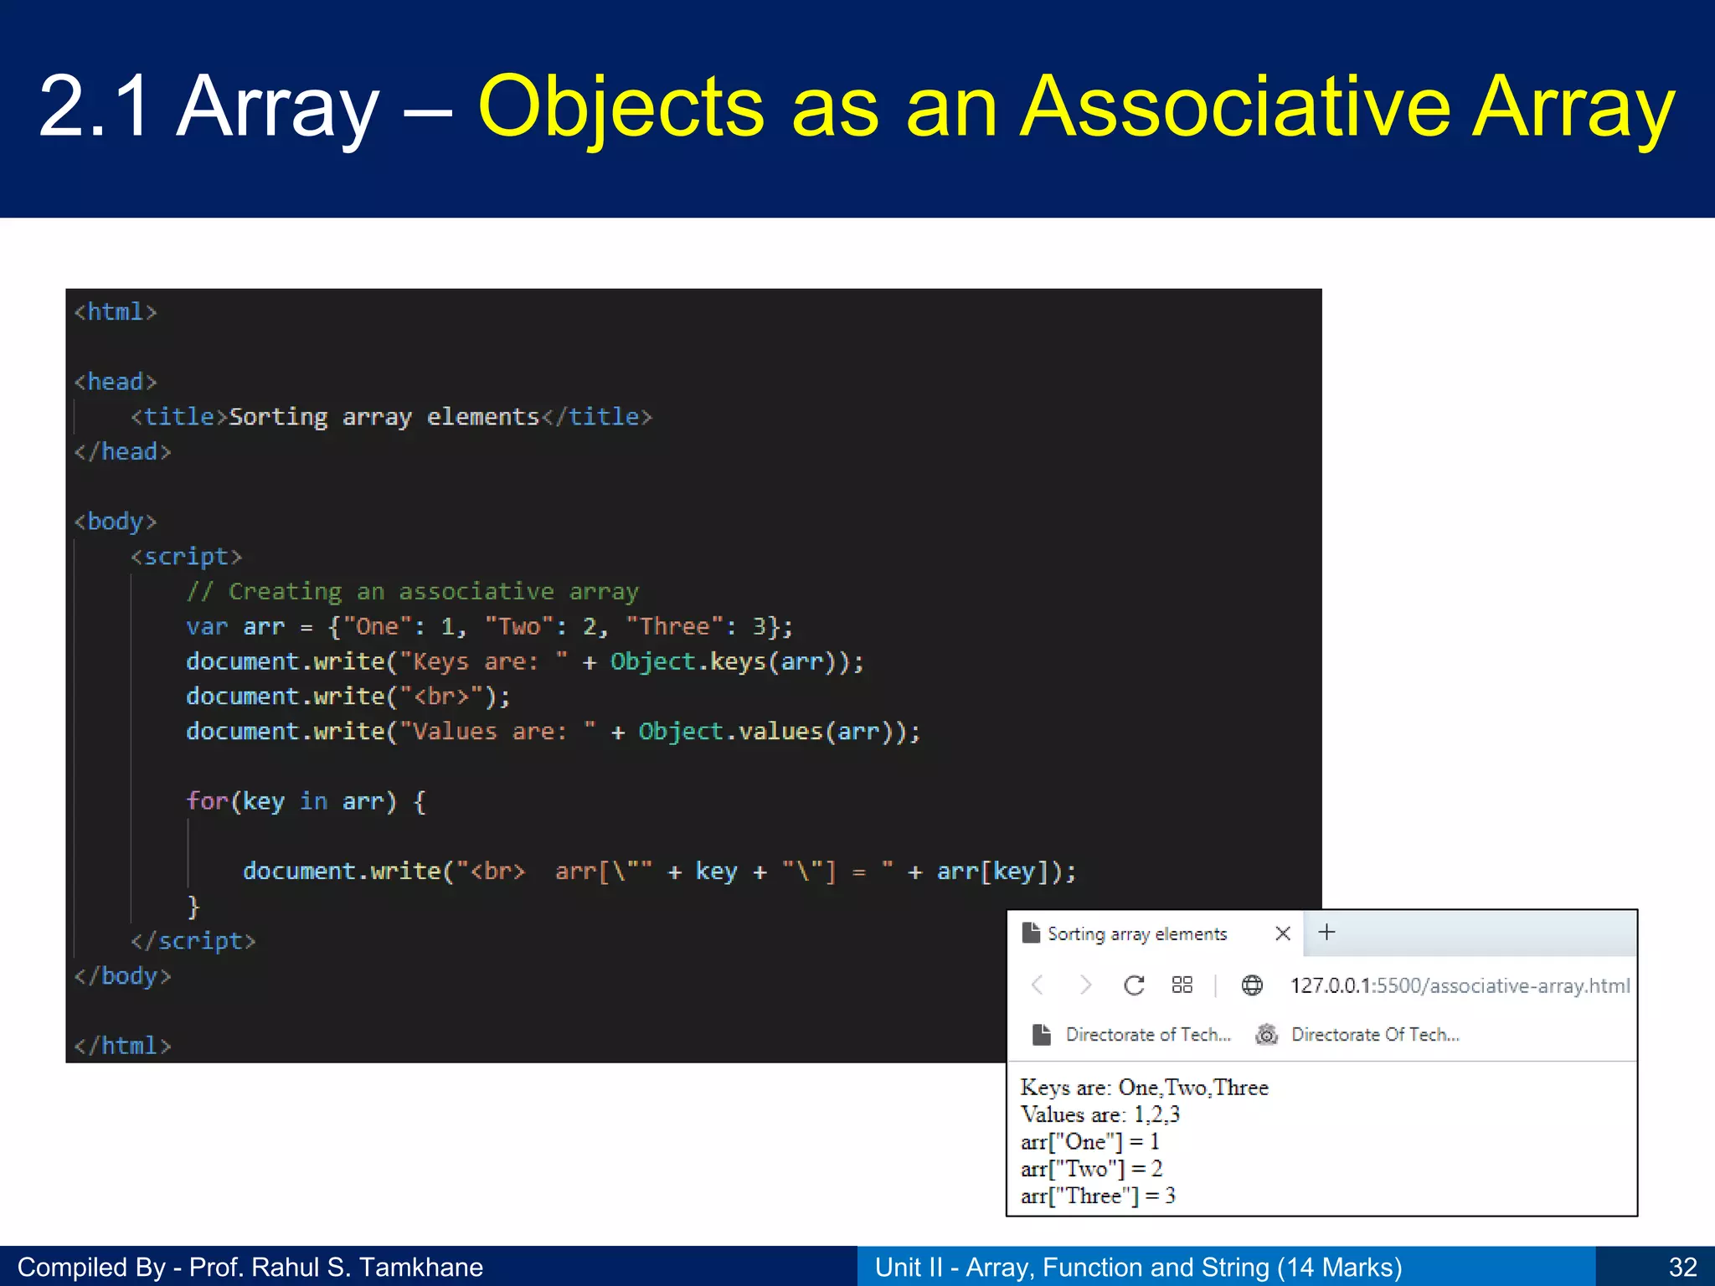
Task: Close the Sorting array elements tab
Action: tap(1282, 933)
